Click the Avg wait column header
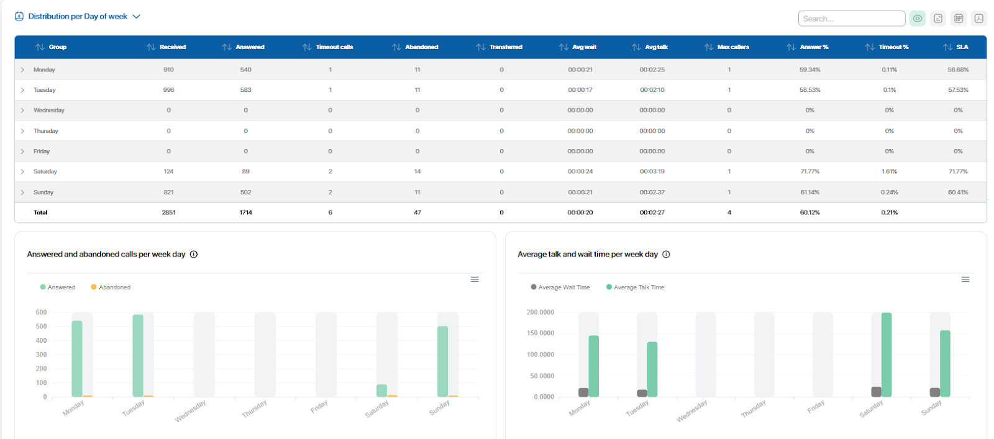This screenshot has height=439, width=994. [584, 47]
